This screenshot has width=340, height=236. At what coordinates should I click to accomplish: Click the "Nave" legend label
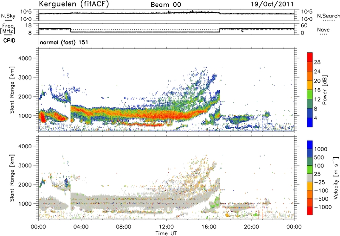323,30
